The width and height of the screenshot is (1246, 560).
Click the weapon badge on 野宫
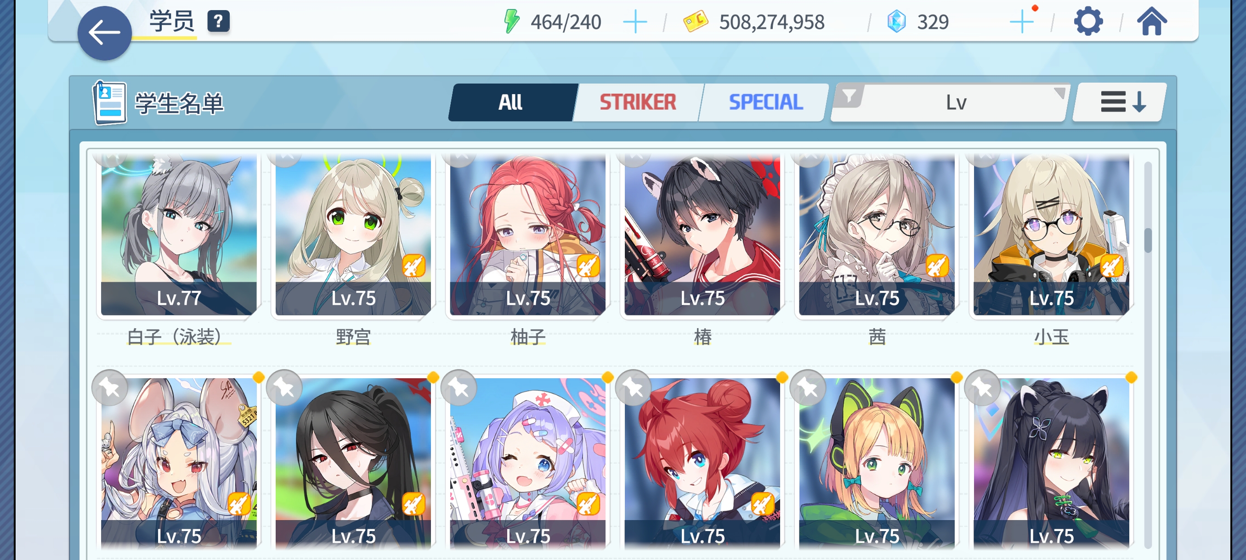pyautogui.click(x=414, y=266)
